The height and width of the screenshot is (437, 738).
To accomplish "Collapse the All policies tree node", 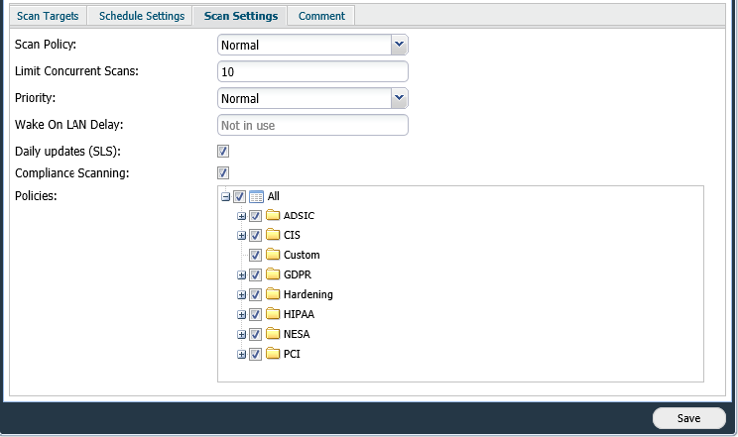I will tap(225, 197).
